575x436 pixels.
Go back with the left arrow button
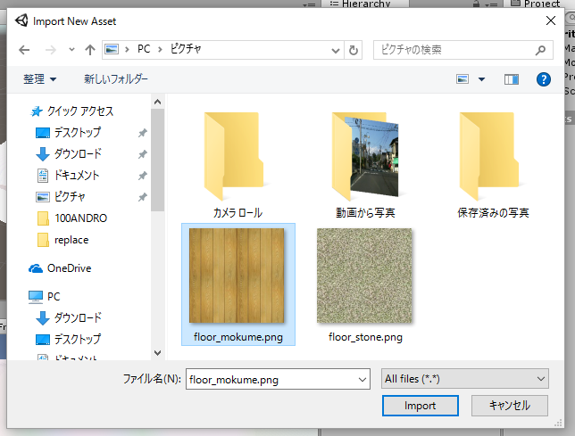(x=24, y=50)
